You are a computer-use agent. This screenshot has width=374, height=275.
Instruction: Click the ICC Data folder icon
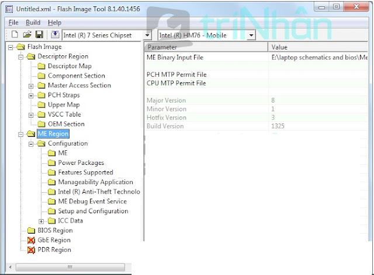tap(51, 221)
